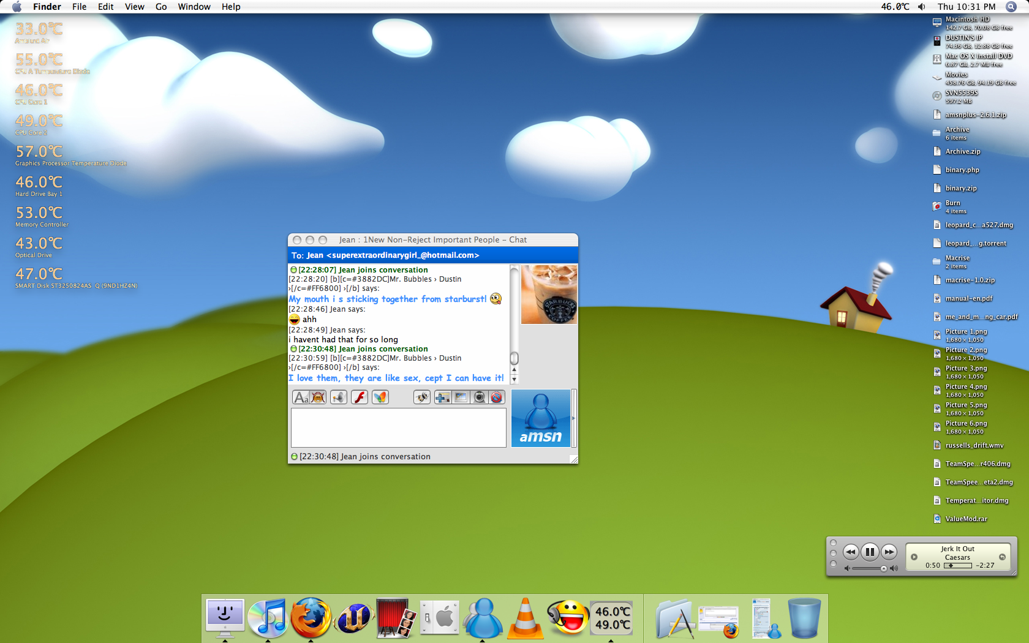Select the Macrise folder on the desktop
Screen dimensions: 1029x643
[951, 261]
